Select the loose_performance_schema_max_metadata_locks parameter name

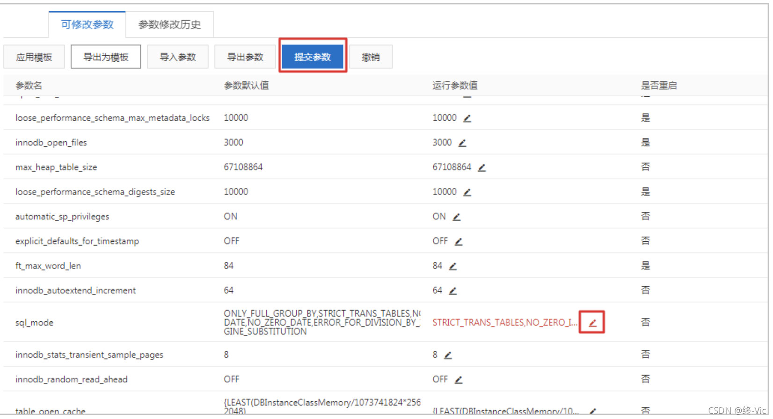click(x=112, y=118)
